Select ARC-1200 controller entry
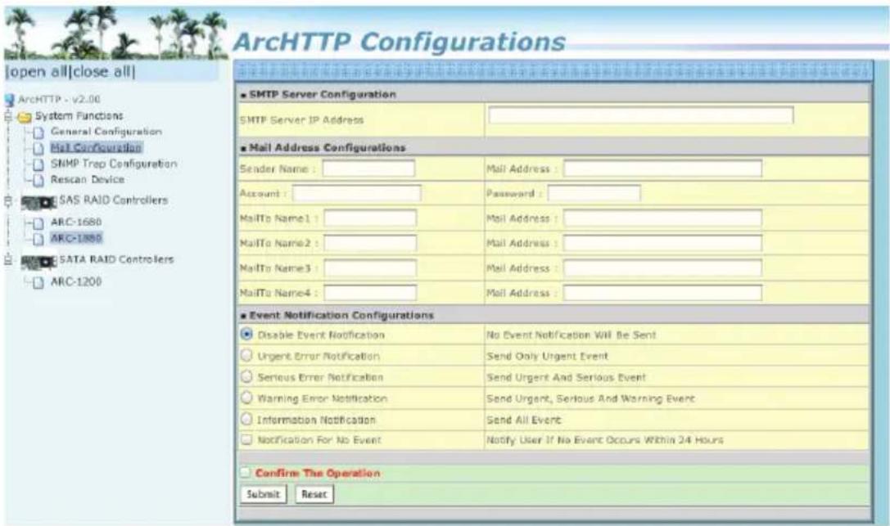Viewport: 890px width, 526px height. pyautogui.click(x=76, y=281)
